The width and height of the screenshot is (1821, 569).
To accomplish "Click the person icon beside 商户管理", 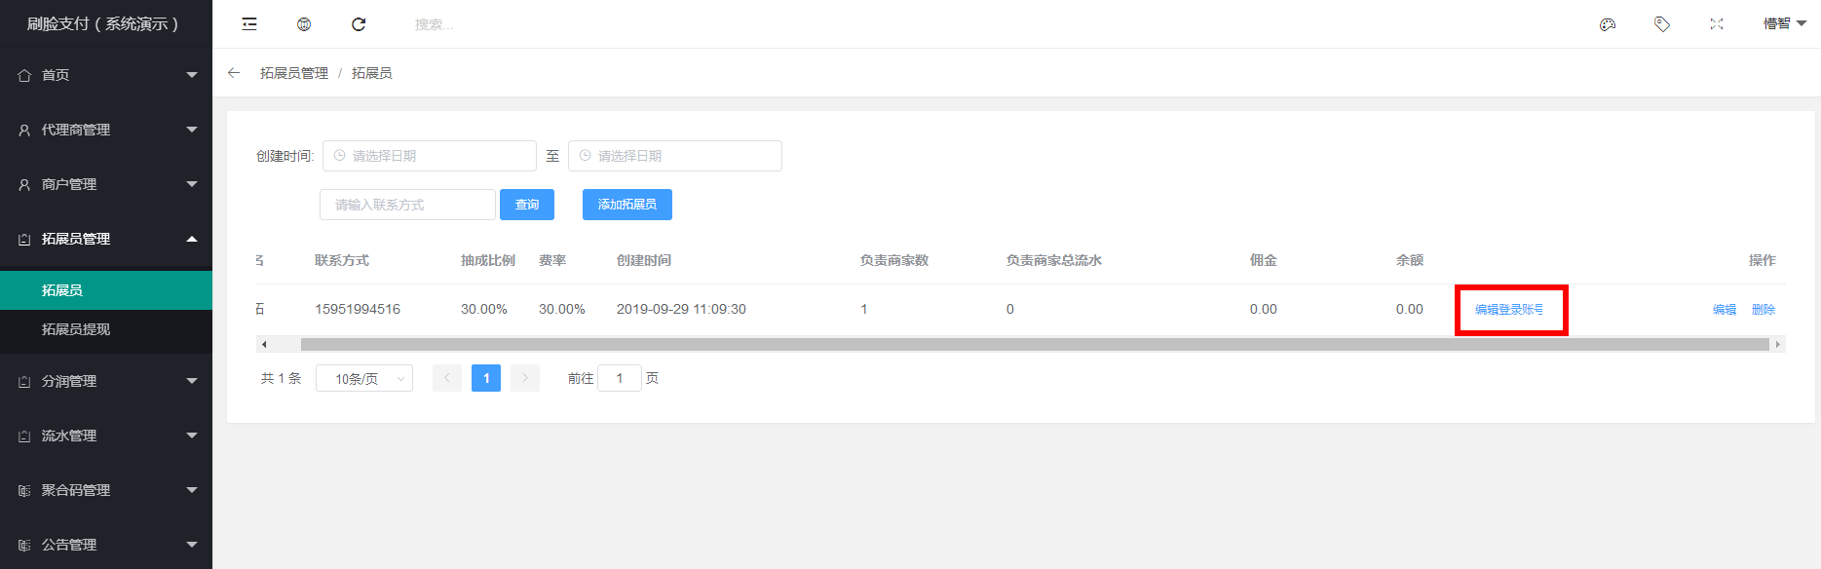I will click(24, 184).
